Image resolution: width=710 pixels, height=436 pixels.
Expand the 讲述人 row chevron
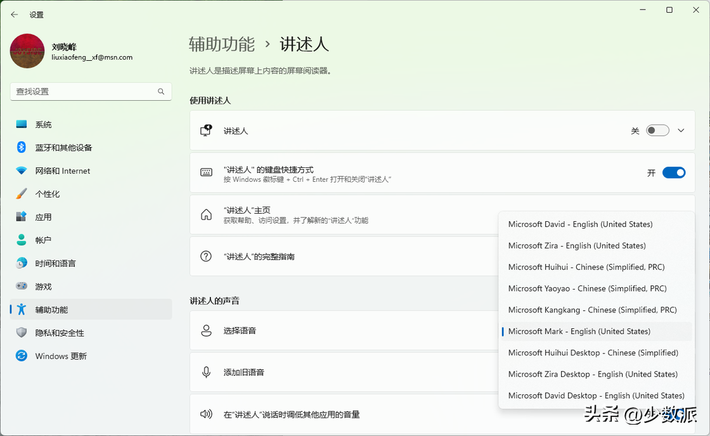coord(681,131)
